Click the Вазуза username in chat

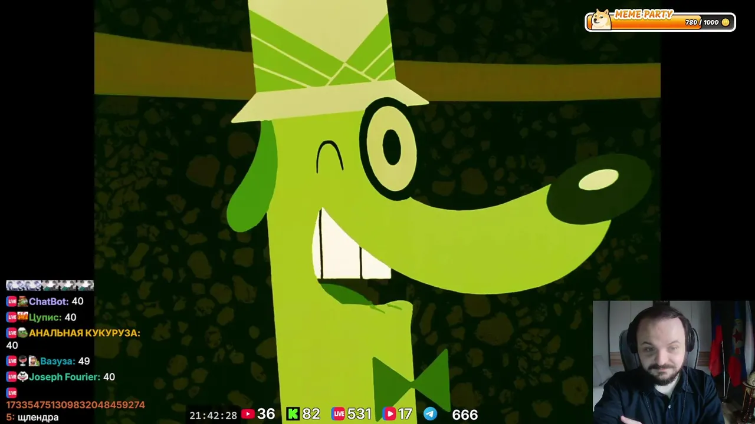click(57, 361)
